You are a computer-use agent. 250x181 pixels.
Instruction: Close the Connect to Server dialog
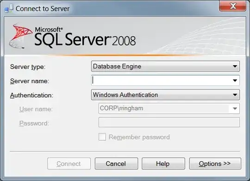[x=232, y=6]
